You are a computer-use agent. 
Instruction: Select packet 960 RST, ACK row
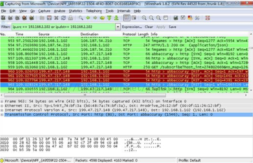tap(124, 72)
